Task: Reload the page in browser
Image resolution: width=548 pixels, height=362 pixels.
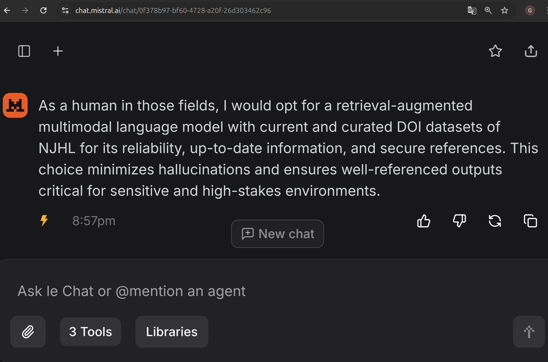Action: click(x=43, y=10)
